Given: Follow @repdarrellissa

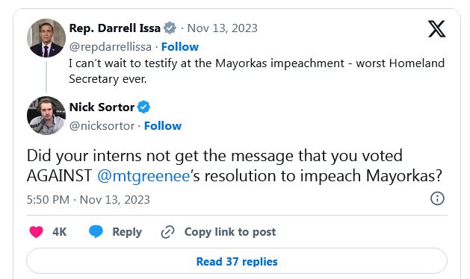Looking at the screenshot, I should click(x=180, y=47).
